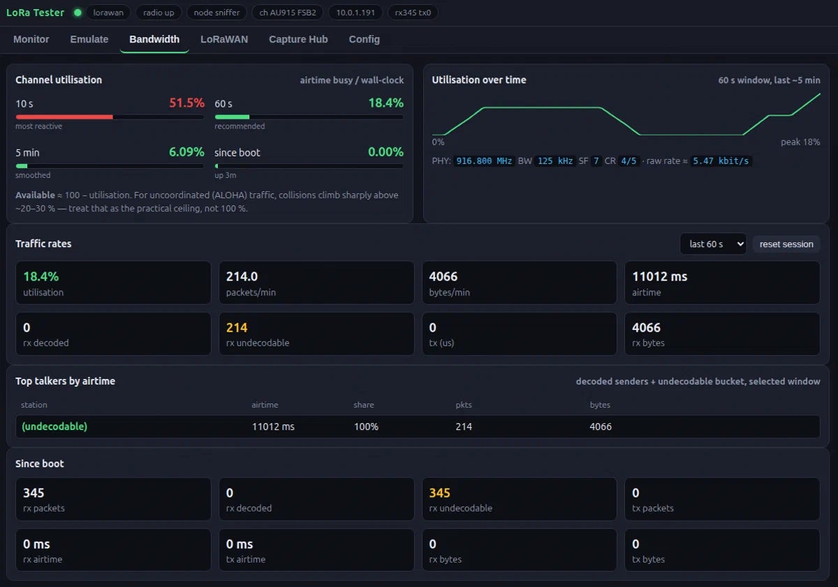Image resolution: width=838 pixels, height=587 pixels.
Task: Go to the LoRaWAN tab
Action: click(224, 39)
